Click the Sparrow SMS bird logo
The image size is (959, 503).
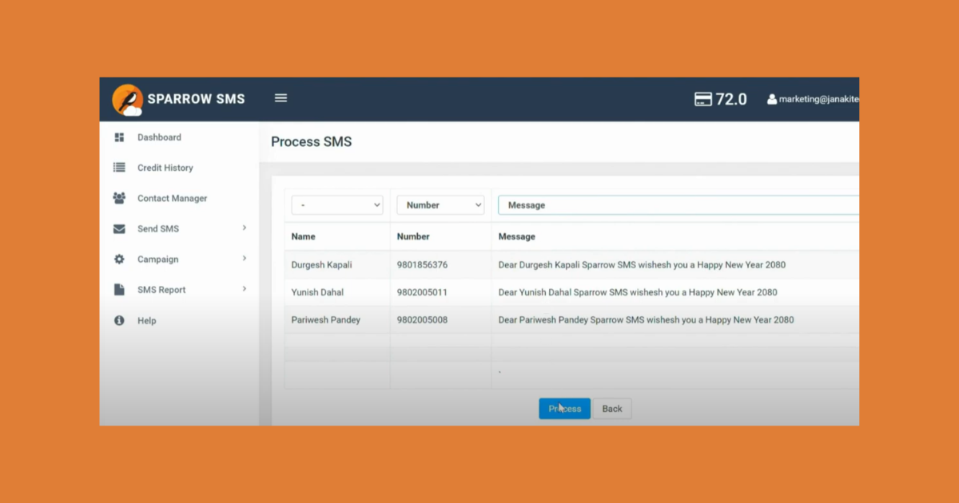click(x=127, y=100)
